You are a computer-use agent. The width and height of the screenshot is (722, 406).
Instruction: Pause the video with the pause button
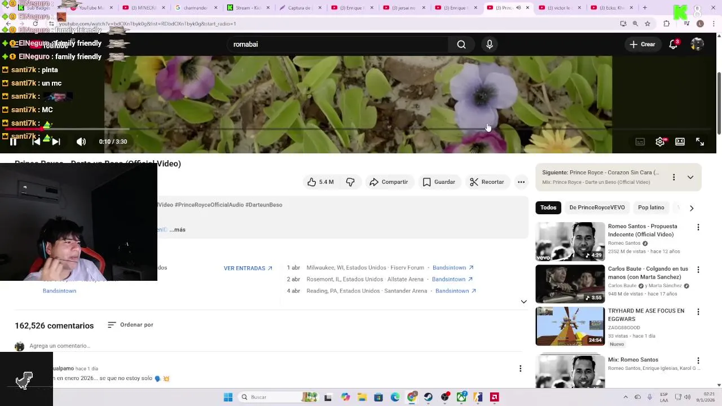[13, 142]
